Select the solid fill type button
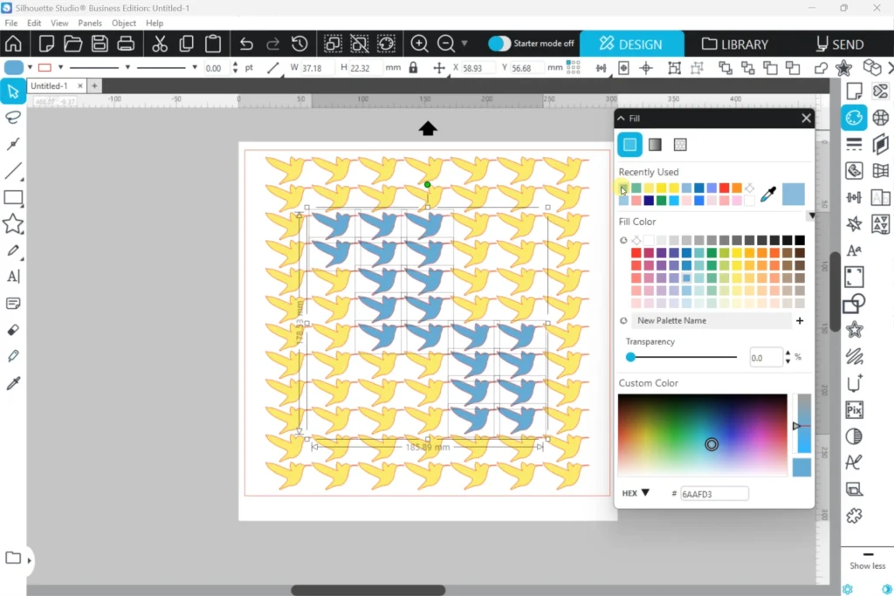Viewport: 894px width, 596px height. 629,145
